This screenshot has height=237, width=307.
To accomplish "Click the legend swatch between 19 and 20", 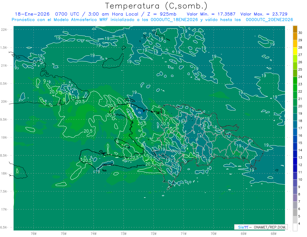I will [x=295, y=110].
